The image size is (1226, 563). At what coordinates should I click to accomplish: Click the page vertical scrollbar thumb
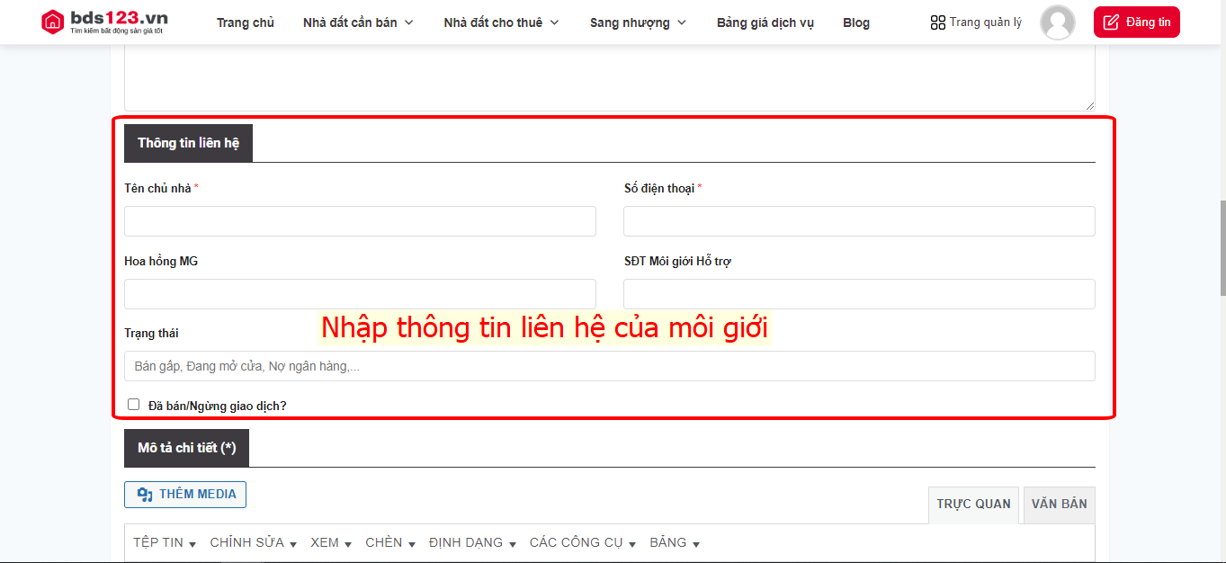(1222, 247)
